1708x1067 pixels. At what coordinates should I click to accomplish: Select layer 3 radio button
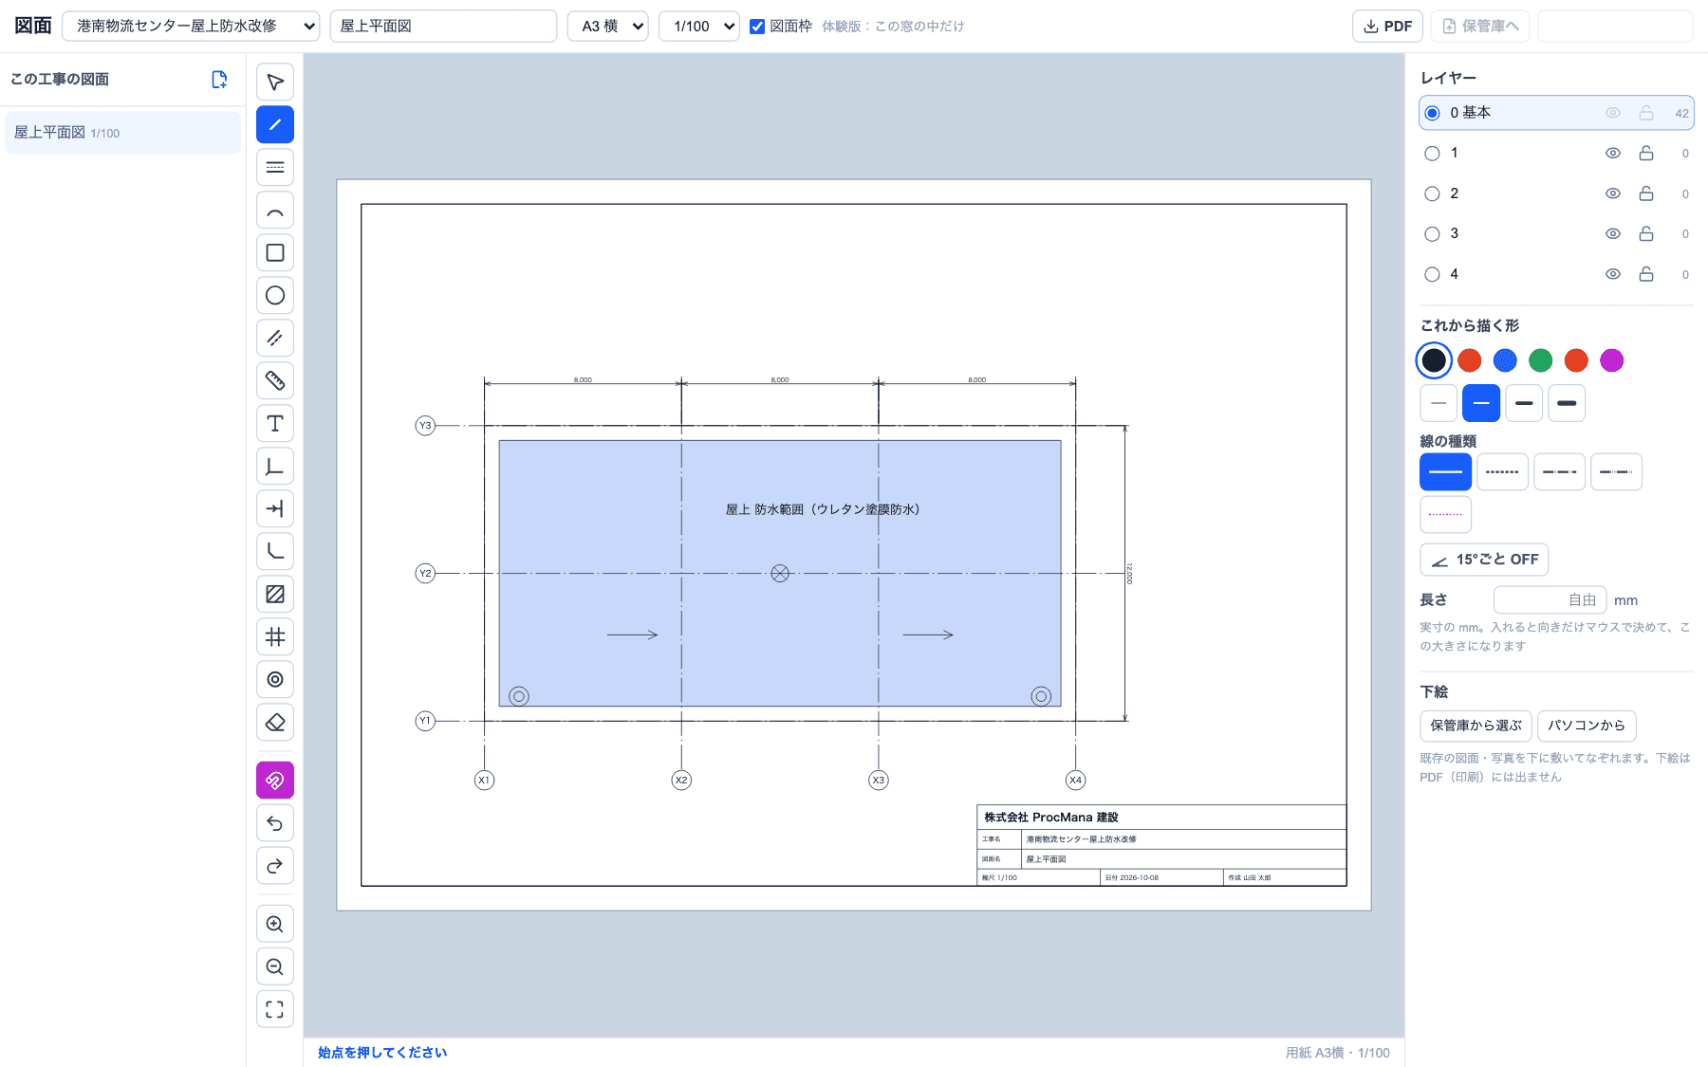click(1432, 234)
